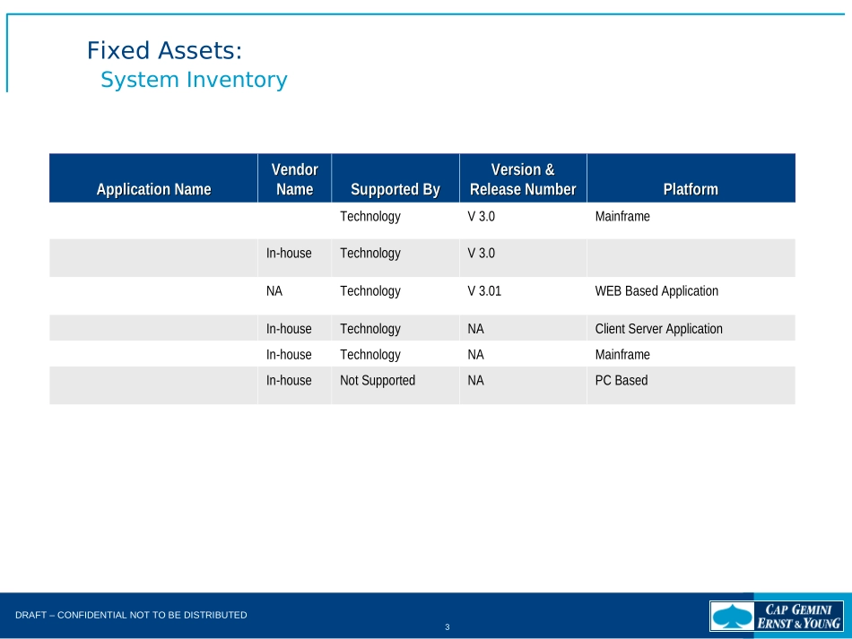Image resolution: width=852 pixels, height=639 pixels.
Task: Select the 'Fixed Assets:' slide title
Action: tap(165, 50)
